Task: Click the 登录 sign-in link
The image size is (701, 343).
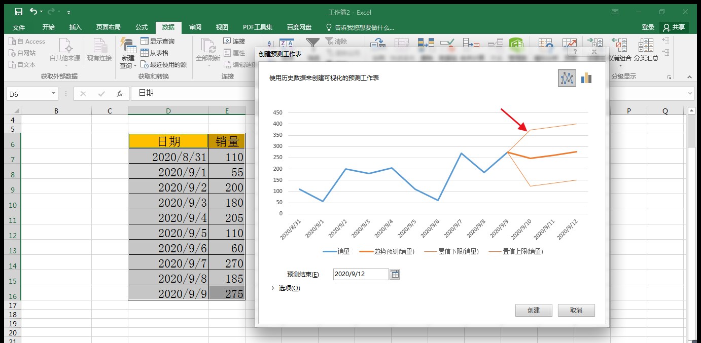Action: coord(648,27)
